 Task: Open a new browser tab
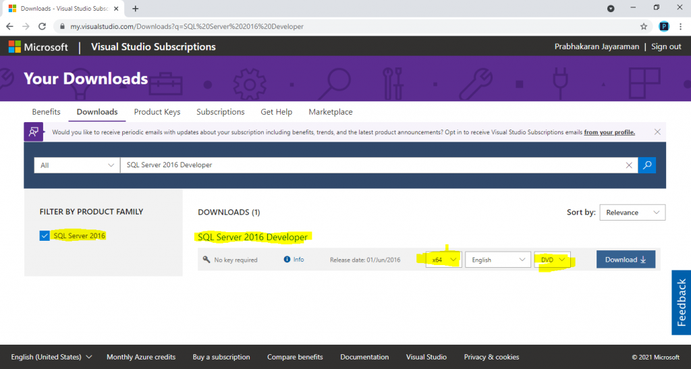click(135, 8)
